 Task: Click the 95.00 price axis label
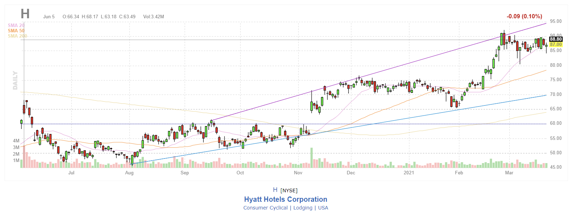pyautogui.click(x=556, y=21)
